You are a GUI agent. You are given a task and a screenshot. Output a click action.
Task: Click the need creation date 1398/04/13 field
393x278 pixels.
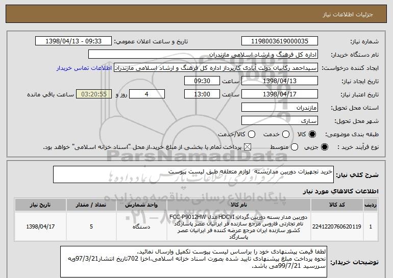point(280,81)
